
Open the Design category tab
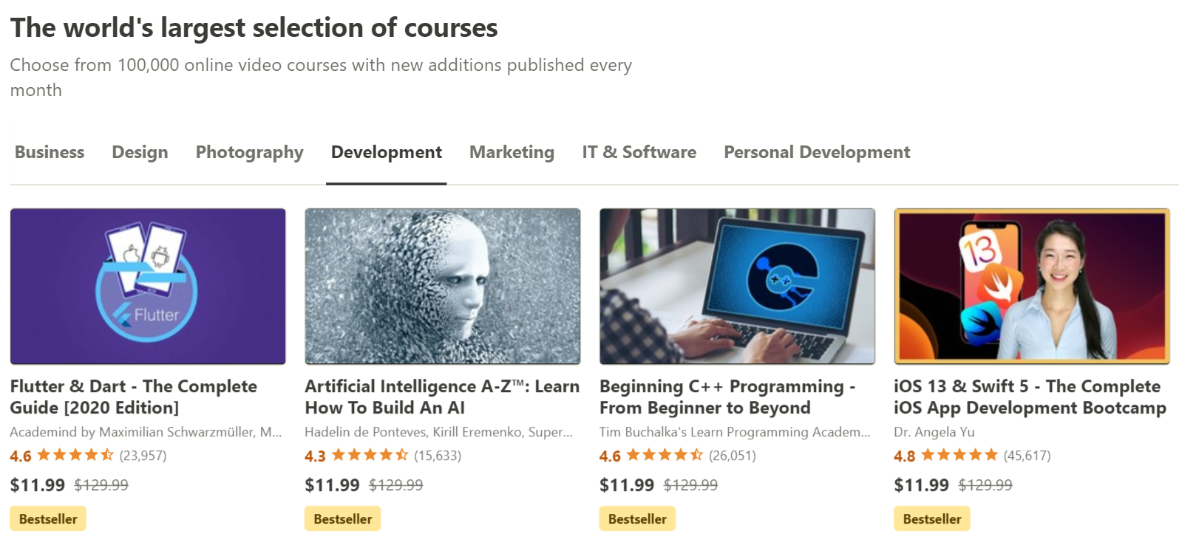(x=140, y=152)
